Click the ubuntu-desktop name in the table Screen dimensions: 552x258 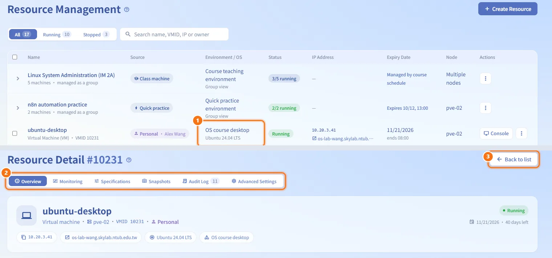(47, 130)
